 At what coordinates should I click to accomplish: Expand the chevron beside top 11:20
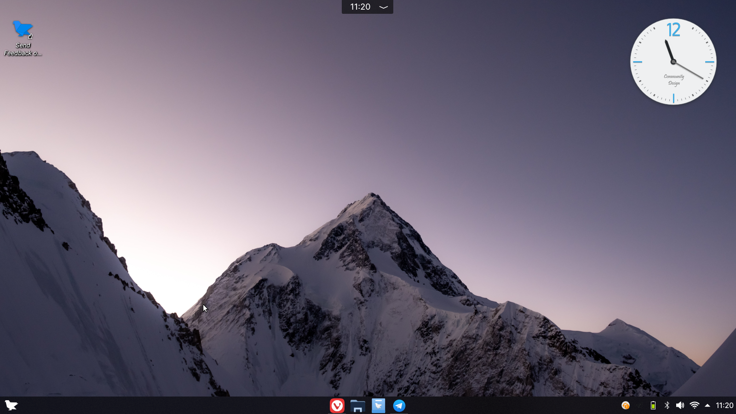tap(383, 7)
